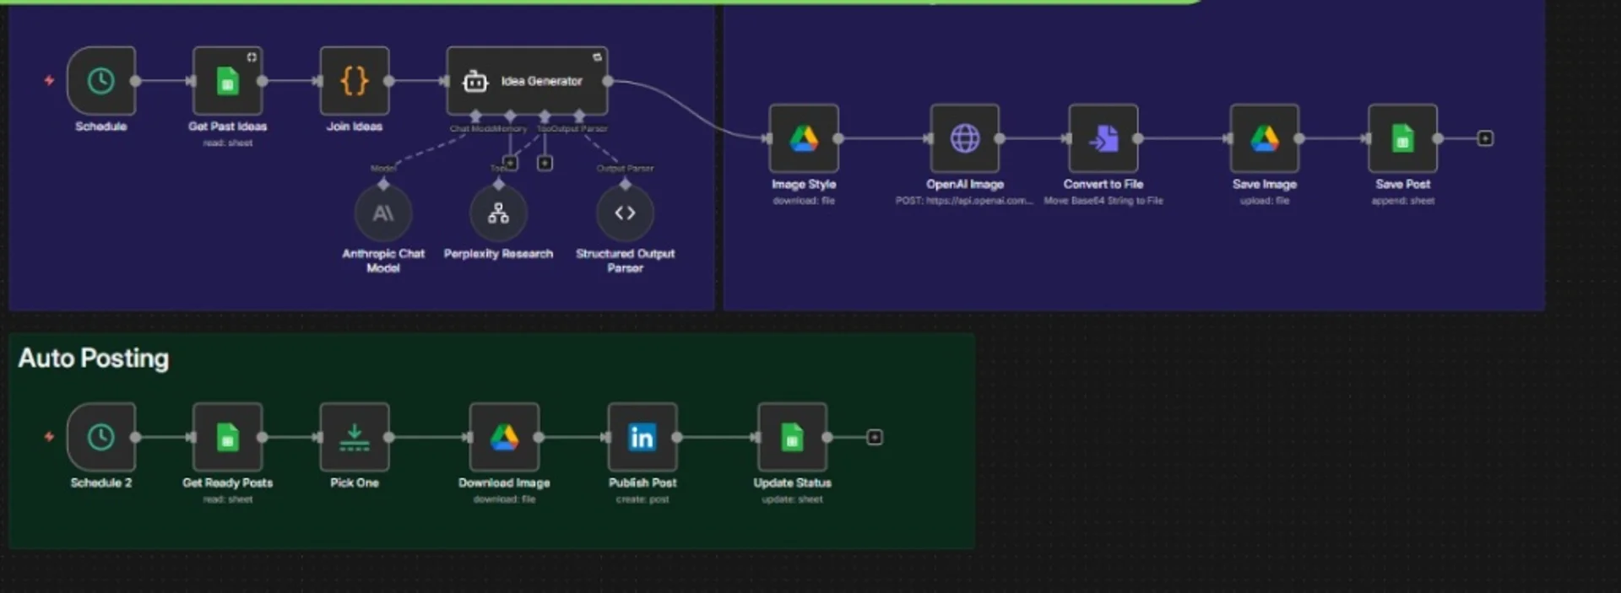This screenshot has height=593, width=1621.
Task: Select the Structured Output Parser node
Action: pos(625,213)
